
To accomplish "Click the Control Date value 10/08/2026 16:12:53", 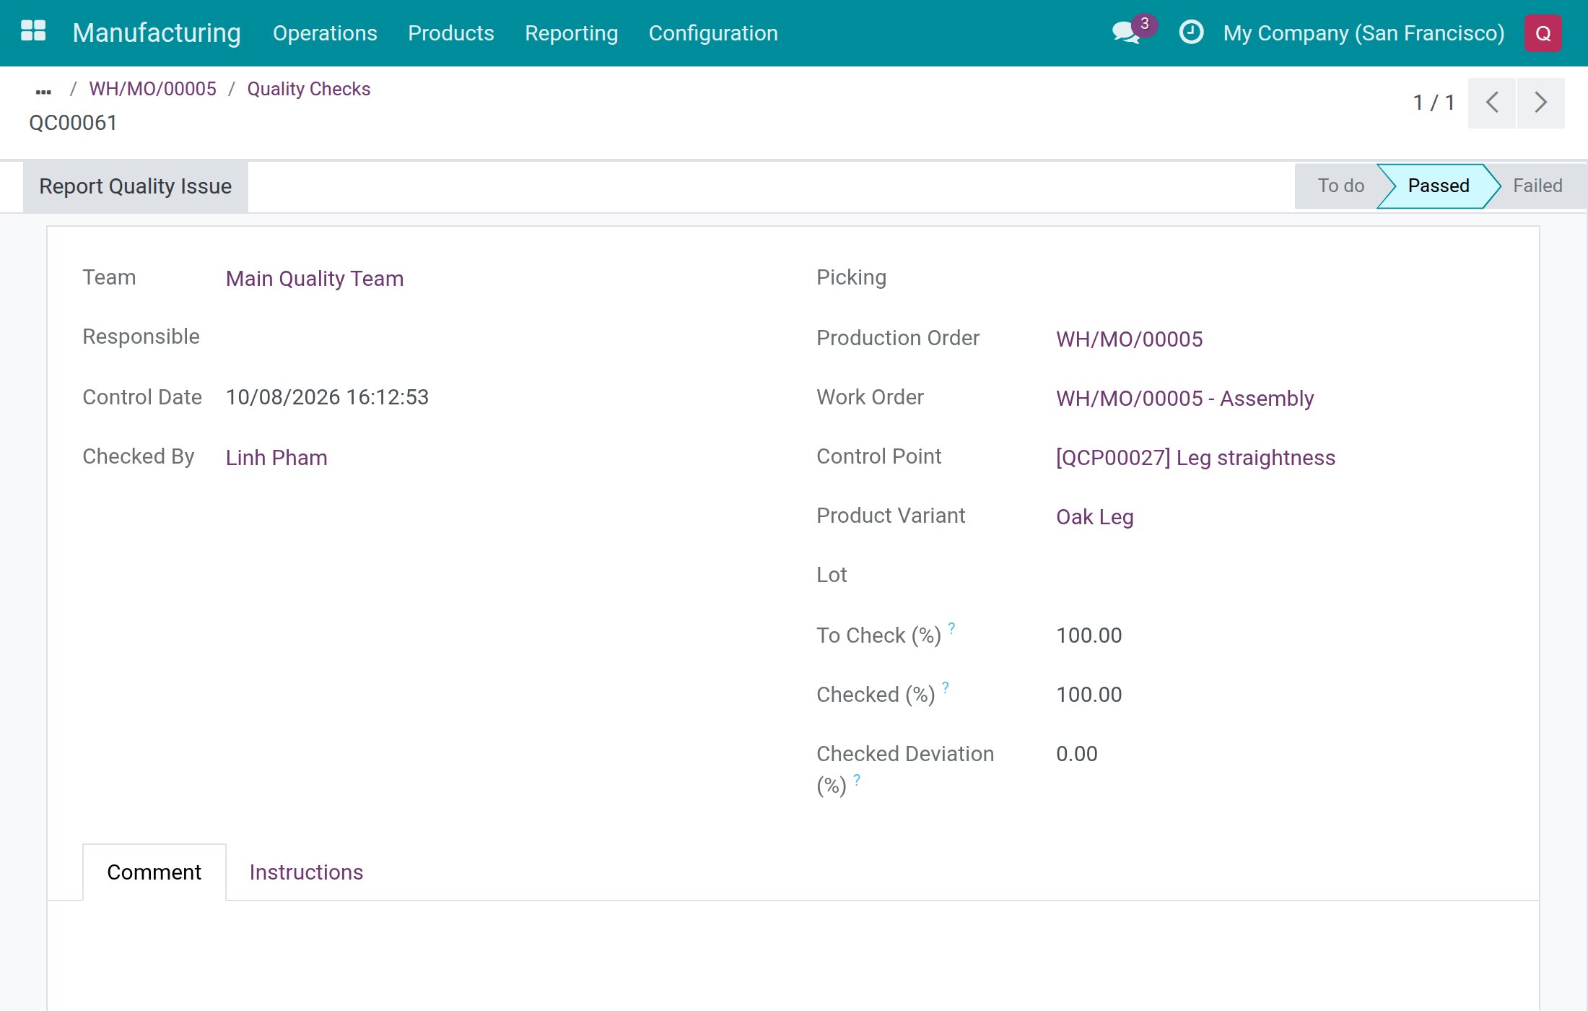I will [327, 397].
